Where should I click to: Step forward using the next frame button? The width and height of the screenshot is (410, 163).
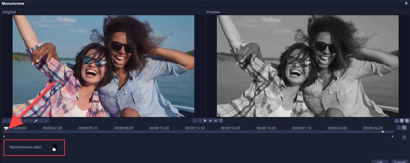click(210, 121)
